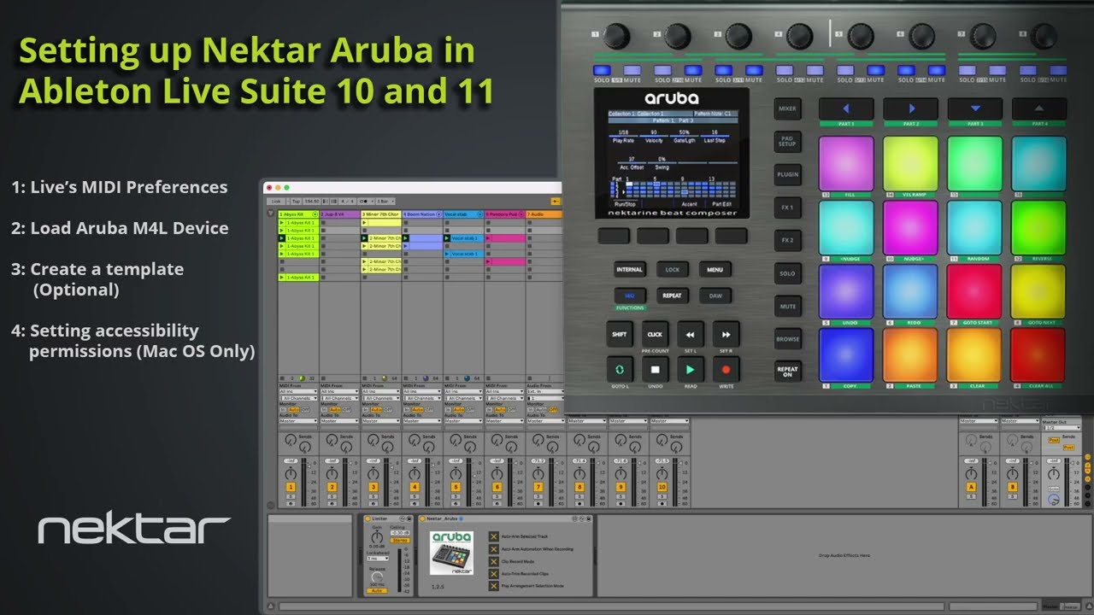Screen dimensions: 1094x615
Task: Solo track 1 with its S button
Action: 291,495
